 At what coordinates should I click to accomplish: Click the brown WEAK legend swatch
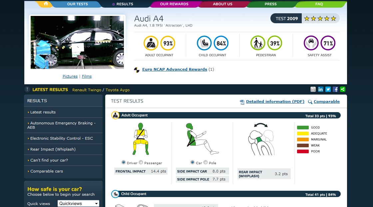click(x=303, y=145)
